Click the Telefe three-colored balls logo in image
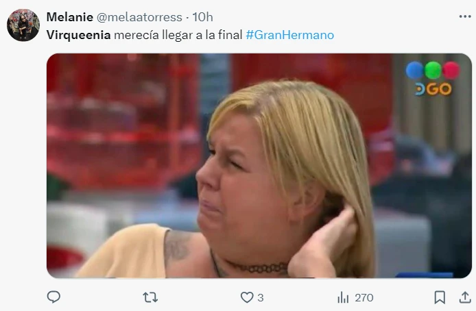This screenshot has width=476, height=311. point(433,71)
